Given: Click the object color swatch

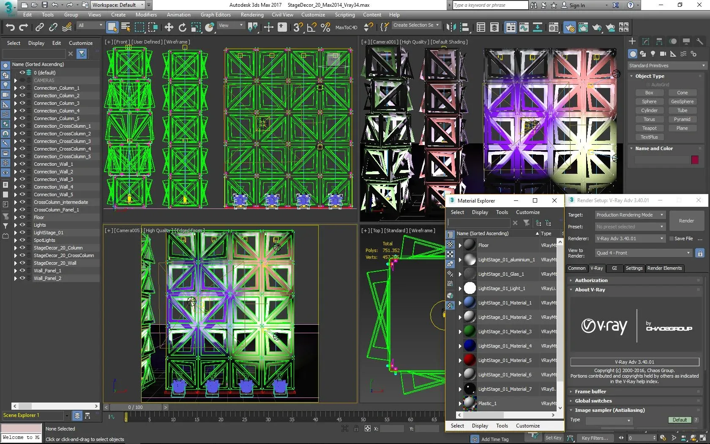Looking at the screenshot, I should click(x=695, y=160).
